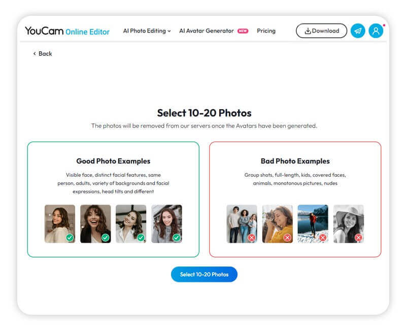Click red X on the mountain lake photo
The image size is (406, 328).
coord(323,238)
